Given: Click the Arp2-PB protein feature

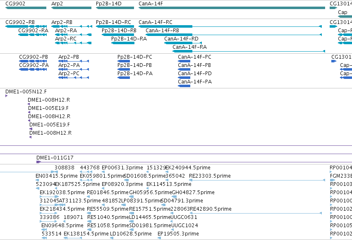Looking at the screenshot, I should click(x=74, y=61).
